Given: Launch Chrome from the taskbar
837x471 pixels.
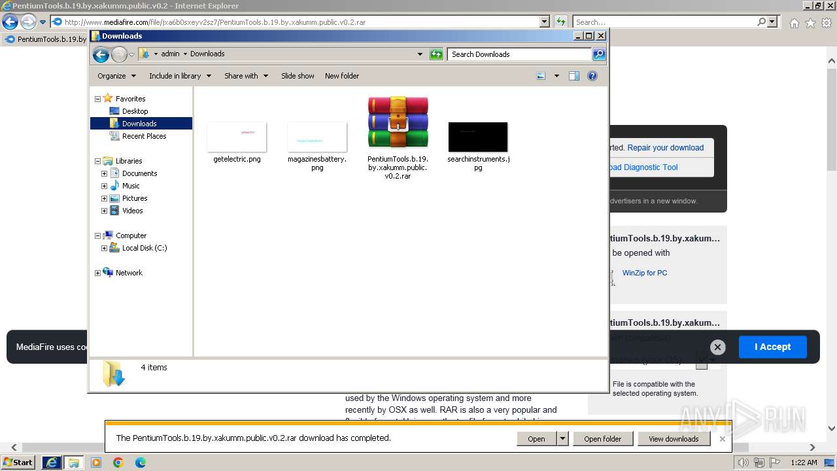Looking at the screenshot, I should point(118,462).
